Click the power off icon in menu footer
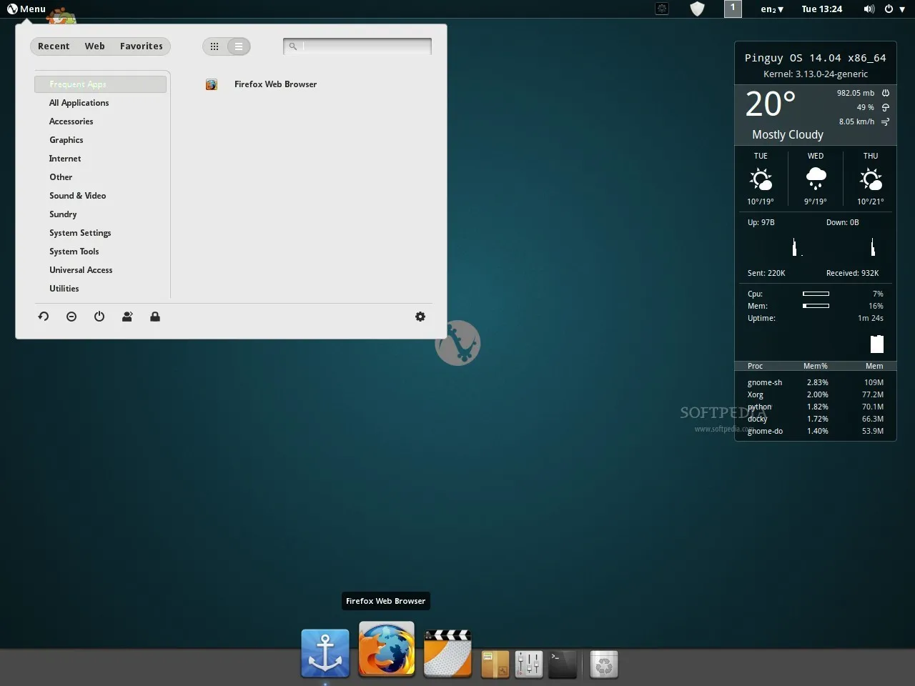Screen dimensions: 915x686 click(99, 317)
